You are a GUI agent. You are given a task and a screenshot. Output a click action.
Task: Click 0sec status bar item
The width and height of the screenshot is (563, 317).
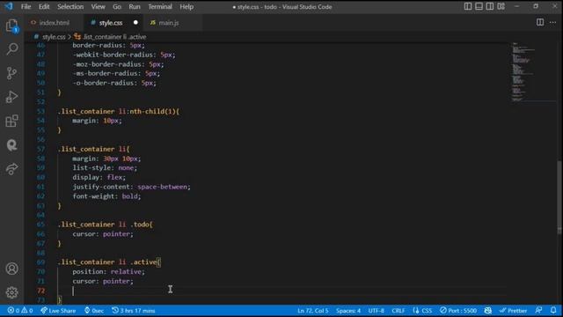click(x=94, y=311)
